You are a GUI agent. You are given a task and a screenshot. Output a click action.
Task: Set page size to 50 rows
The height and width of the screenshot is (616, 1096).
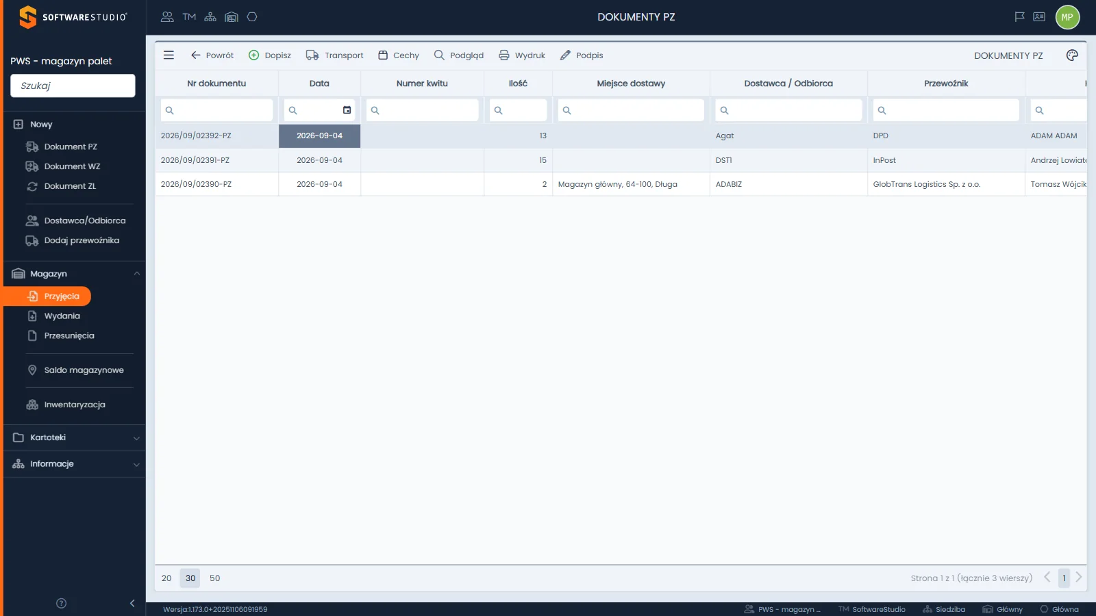215,578
